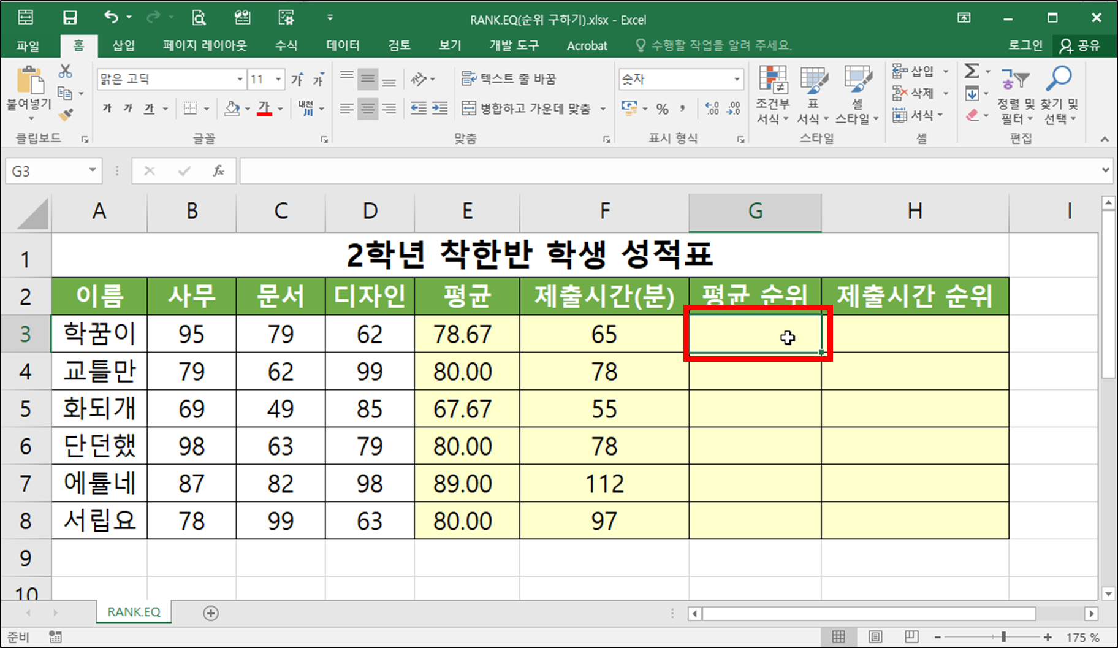1118x648 pixels.
Task: Open print preview from the quick access toolbar
Action: [199, 18]
